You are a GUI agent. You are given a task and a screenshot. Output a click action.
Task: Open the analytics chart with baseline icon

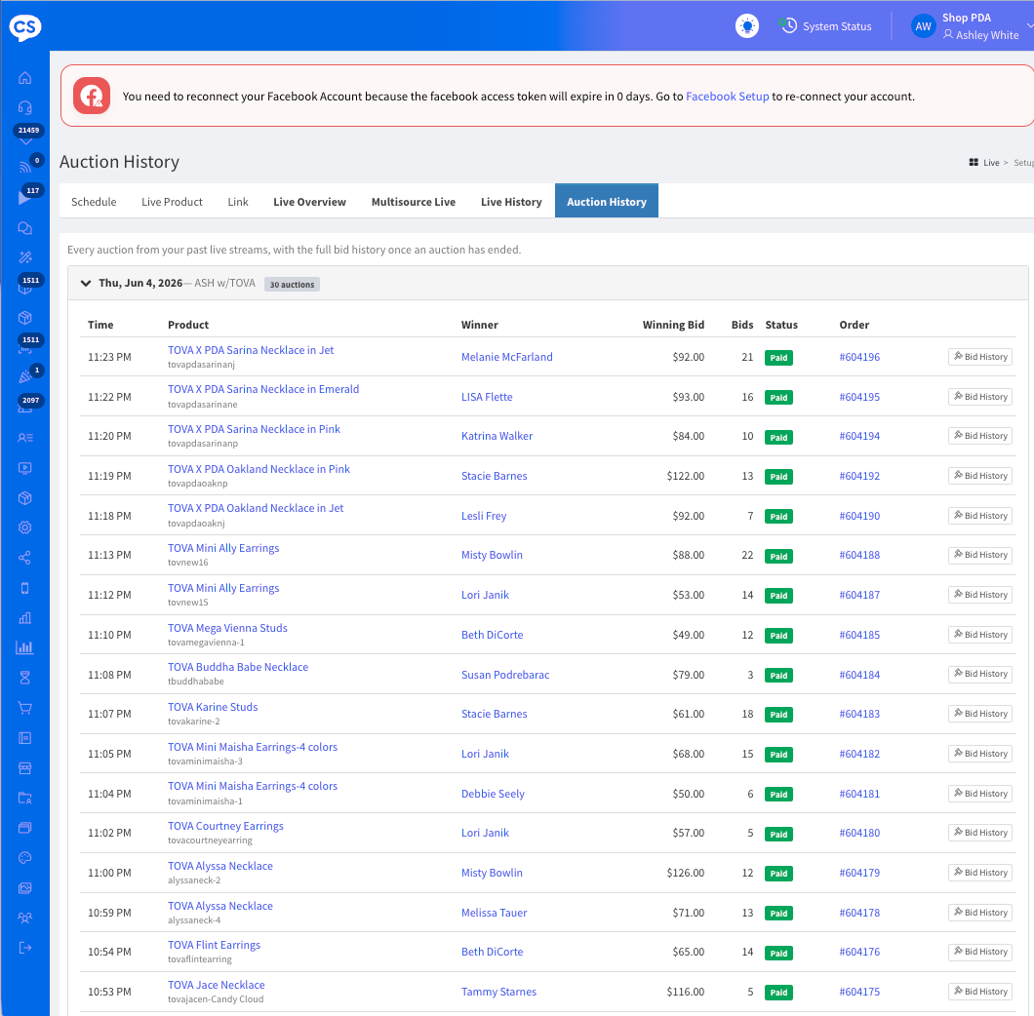click(25, 647)
